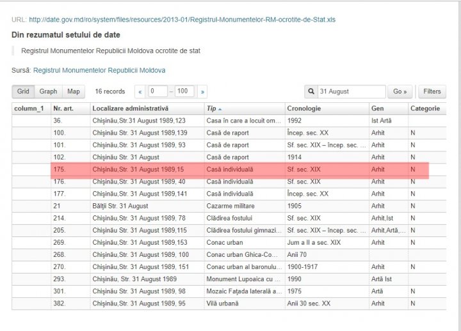Click the search field containing 31 August
Screen dimensions: 461x331
click(351, 91)
